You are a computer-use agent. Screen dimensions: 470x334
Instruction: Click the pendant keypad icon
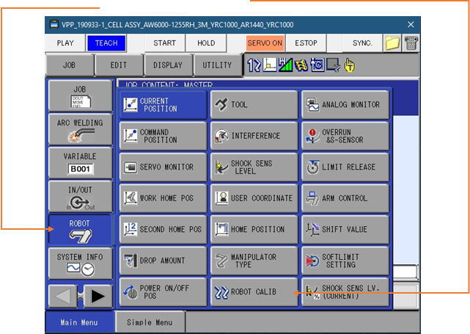click(411, 43)
